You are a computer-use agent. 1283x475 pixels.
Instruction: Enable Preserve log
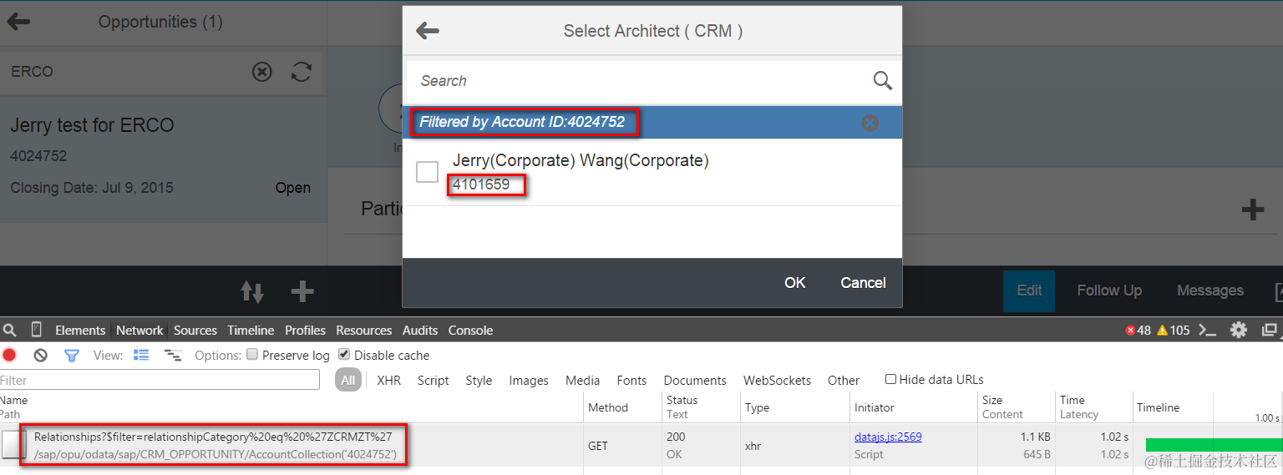tap(252, 354)
